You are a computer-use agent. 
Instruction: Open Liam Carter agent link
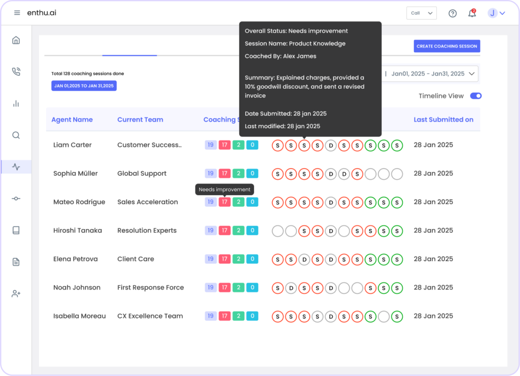click(73, 145)
